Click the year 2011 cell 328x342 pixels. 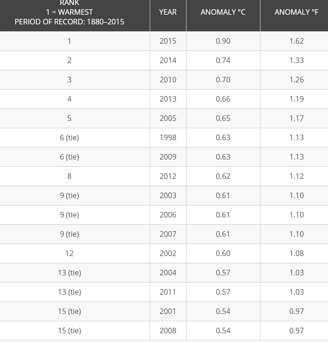[168, 292]
